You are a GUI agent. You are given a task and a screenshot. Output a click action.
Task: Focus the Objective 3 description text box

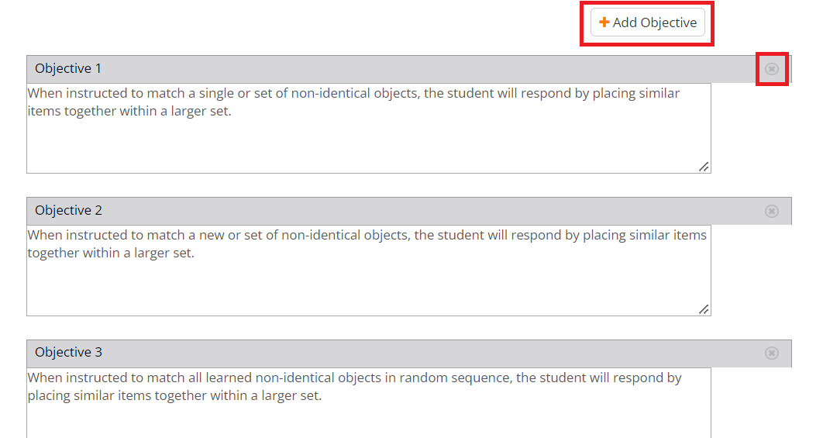pyautogui.click(x=368, y=419)
